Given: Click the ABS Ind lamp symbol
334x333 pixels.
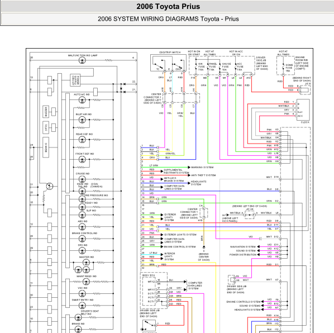Looking at the screenshot, I should (x=82, y=227).
